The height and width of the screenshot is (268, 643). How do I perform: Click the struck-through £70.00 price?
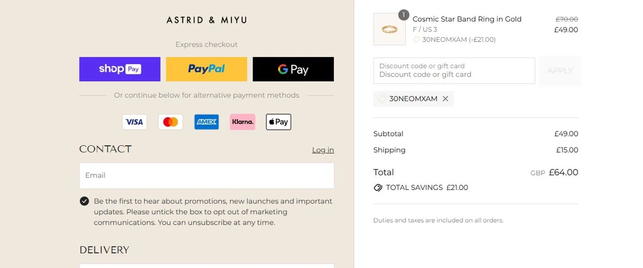point(567,19)
